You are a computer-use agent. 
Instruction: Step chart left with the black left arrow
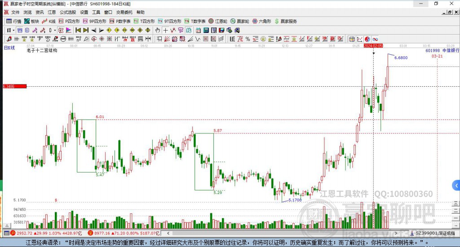coord(93,30)
